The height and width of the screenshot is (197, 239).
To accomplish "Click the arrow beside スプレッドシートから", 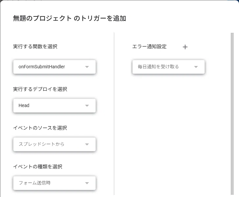I will [x=87, y=144].
